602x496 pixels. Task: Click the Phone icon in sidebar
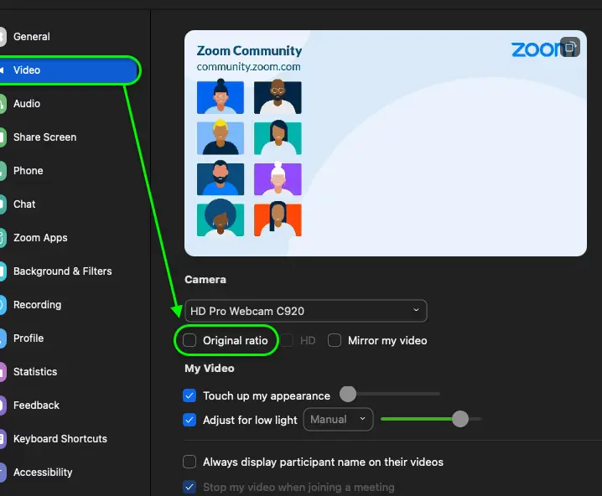[x=3, y=171]
